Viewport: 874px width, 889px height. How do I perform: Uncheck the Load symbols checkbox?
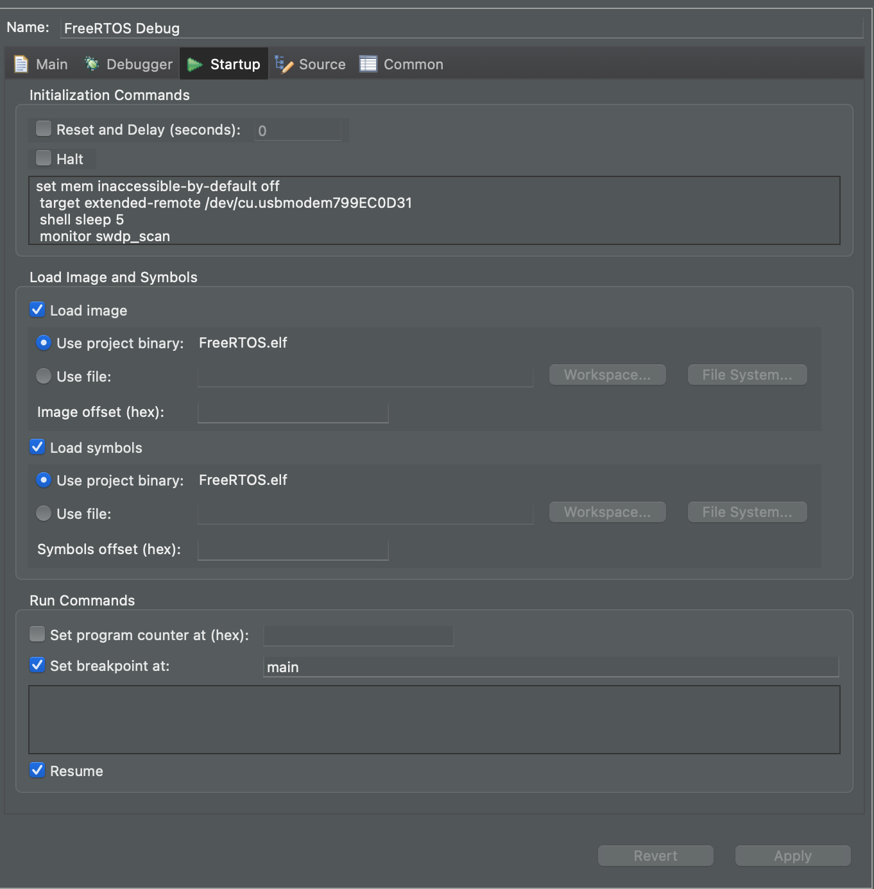click(x=37, y=447)
